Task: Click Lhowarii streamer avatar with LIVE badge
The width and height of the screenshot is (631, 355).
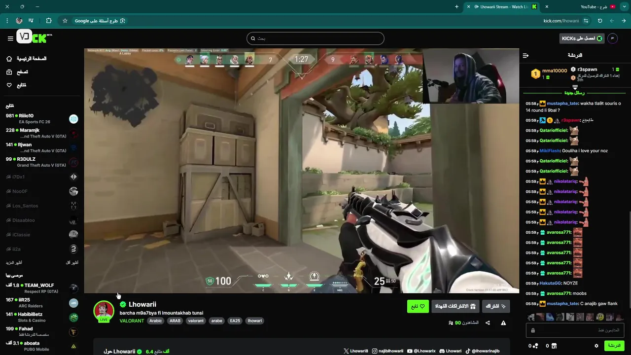Action: [104, 312]
